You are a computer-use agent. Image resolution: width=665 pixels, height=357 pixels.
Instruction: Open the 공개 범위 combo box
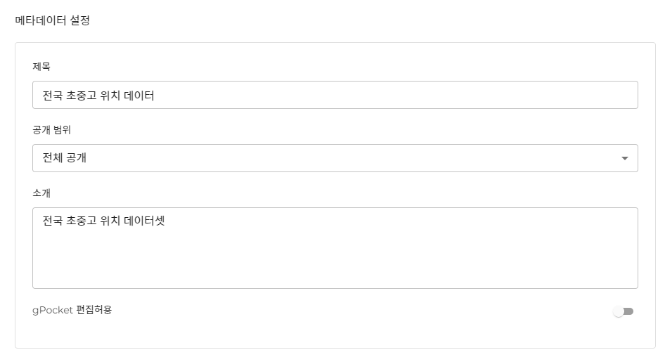pyautogui.click(x=335, y=158)
